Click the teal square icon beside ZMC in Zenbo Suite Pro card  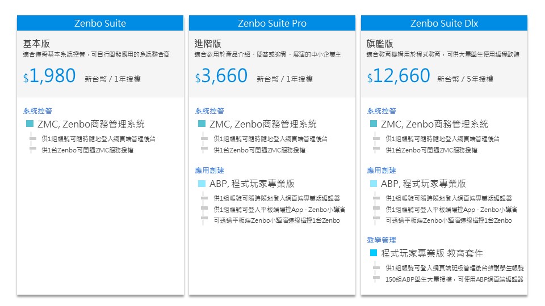click(202, 124)
